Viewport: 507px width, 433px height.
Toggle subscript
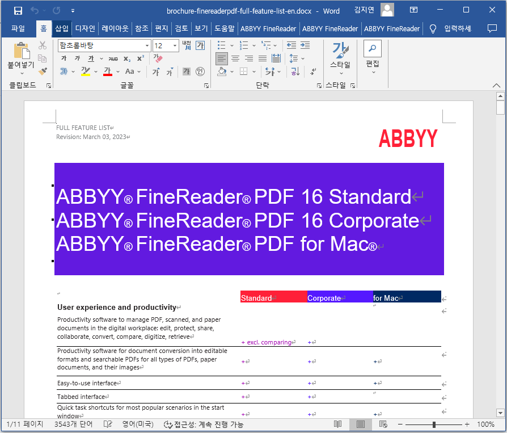(x=127, y=58)
